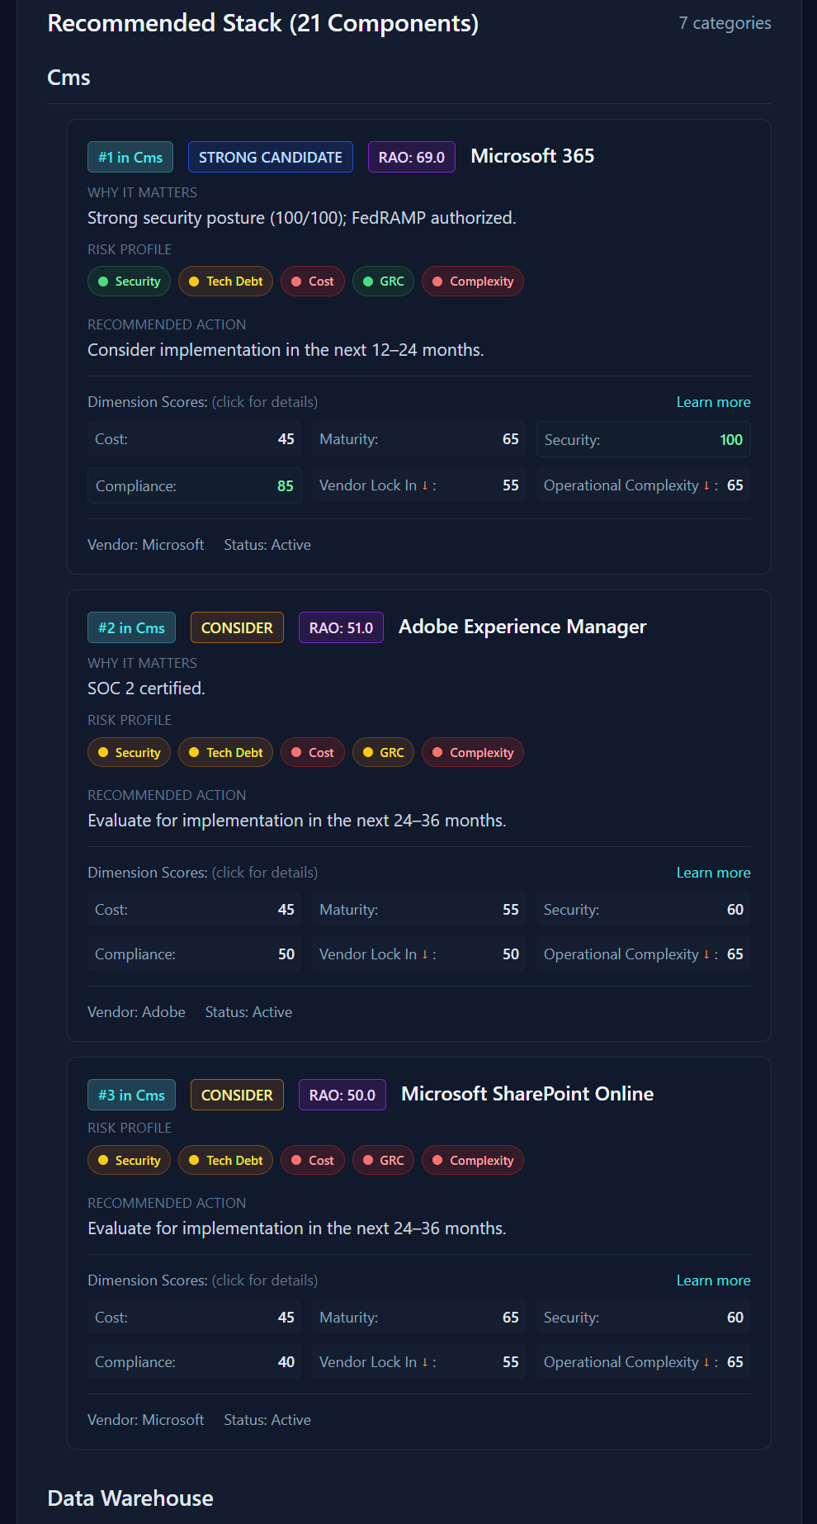Click the RAO: 51.0 badge
Viewport: 817px width, 1524px height.
coord(341,628)
